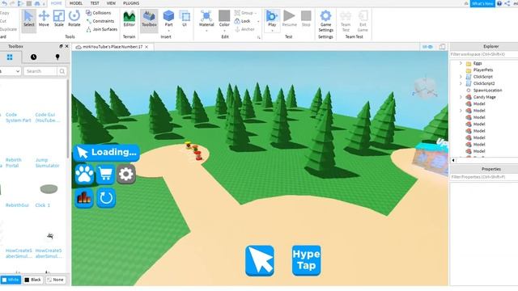Open the PLUGINS ribbon tab

tap(131, 3)
